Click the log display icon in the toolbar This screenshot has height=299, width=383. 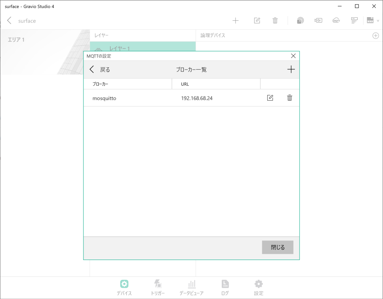coord(354,20)
